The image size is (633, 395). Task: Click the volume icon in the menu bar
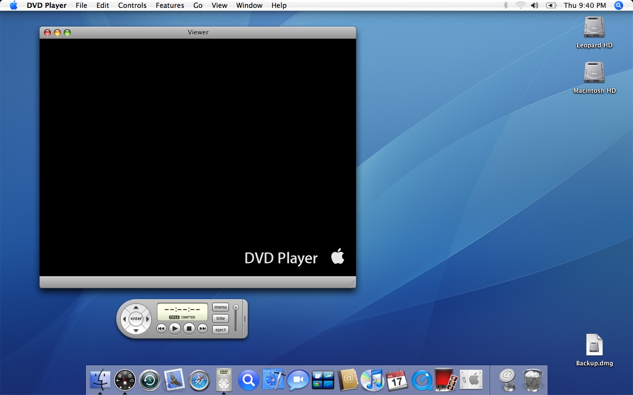pos(535,5)
